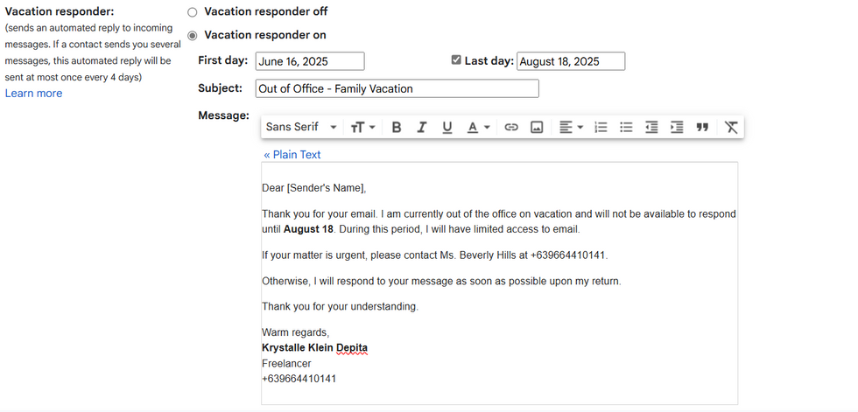Viewport: 858px width, 412px height.
Task: Create a numbered list
Action: [601, 128]
